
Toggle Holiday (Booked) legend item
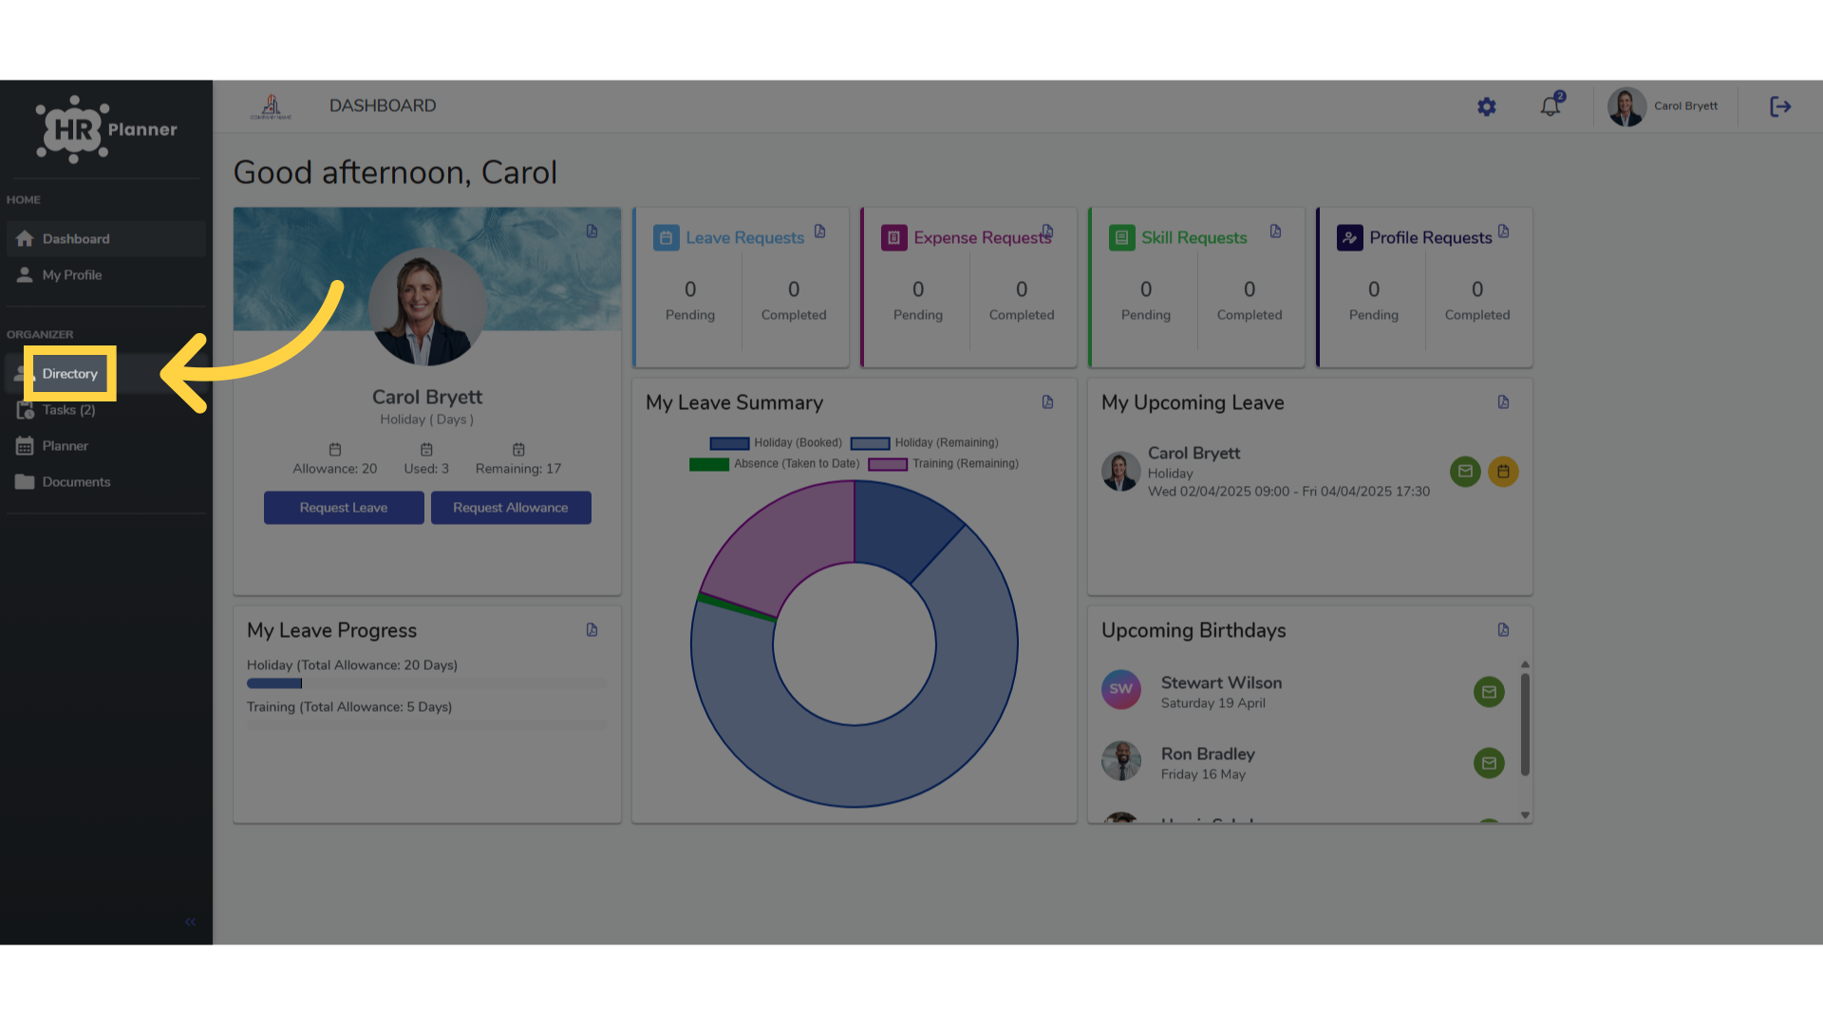click(x=776, y=443)
